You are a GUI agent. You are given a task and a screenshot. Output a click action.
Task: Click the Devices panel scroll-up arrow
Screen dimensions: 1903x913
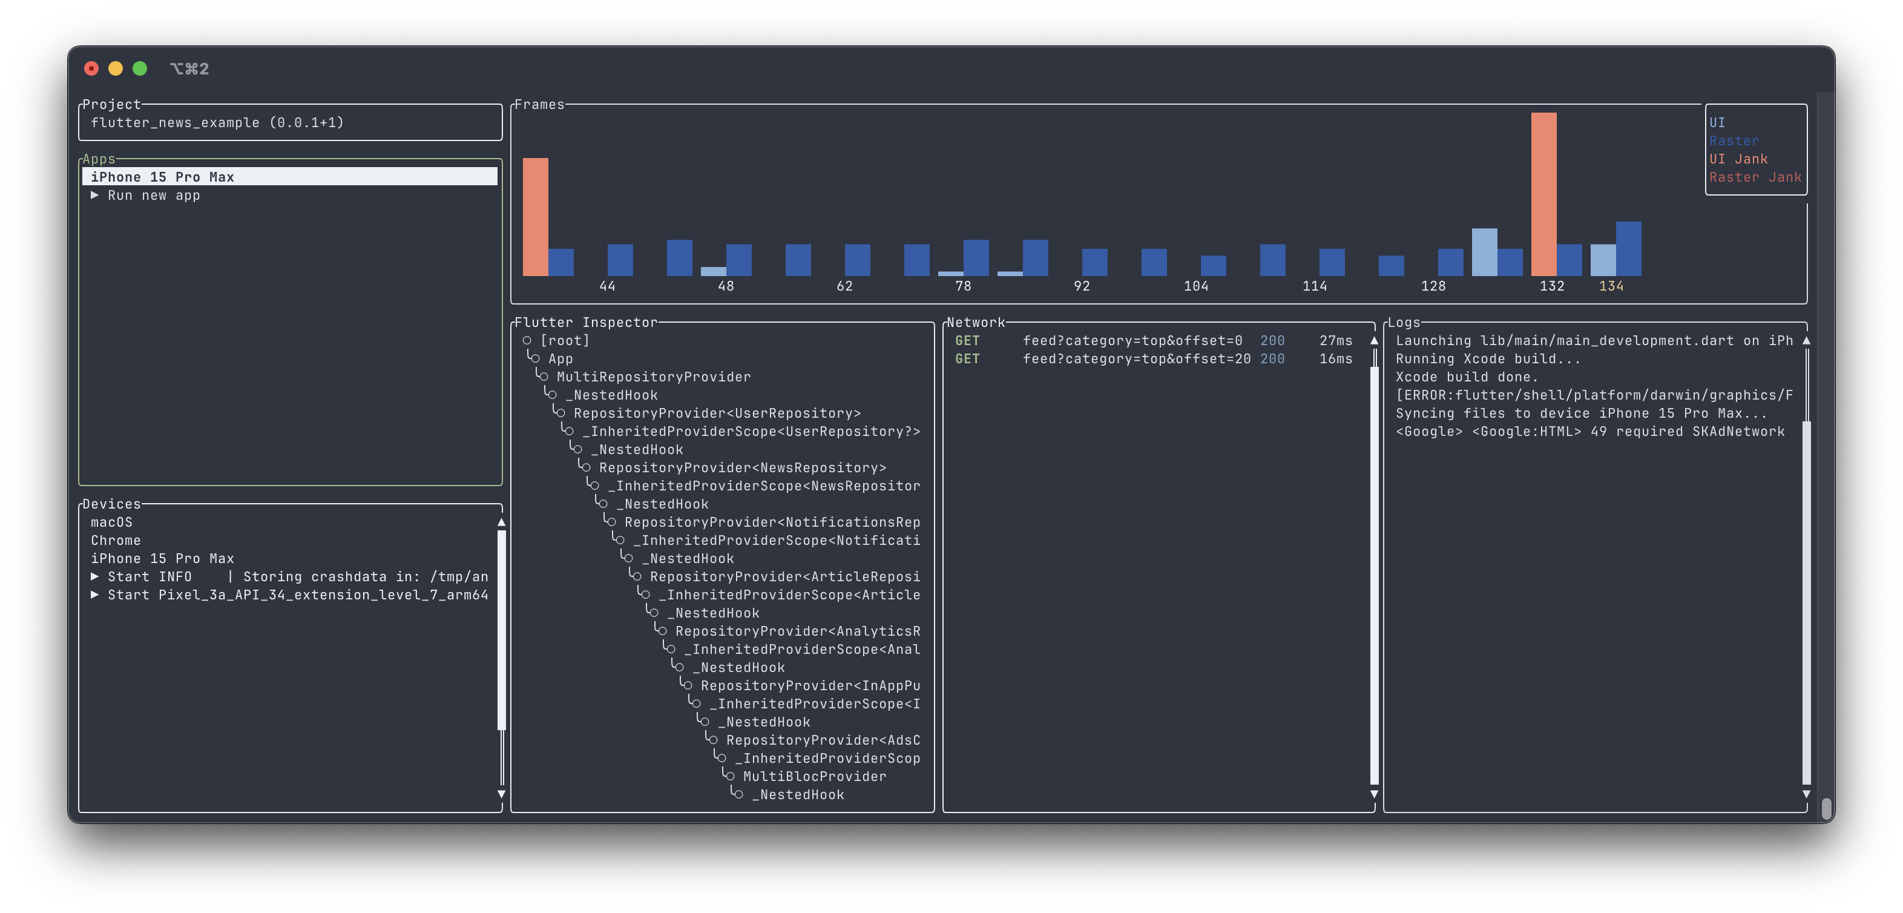(x=502, y=522)
